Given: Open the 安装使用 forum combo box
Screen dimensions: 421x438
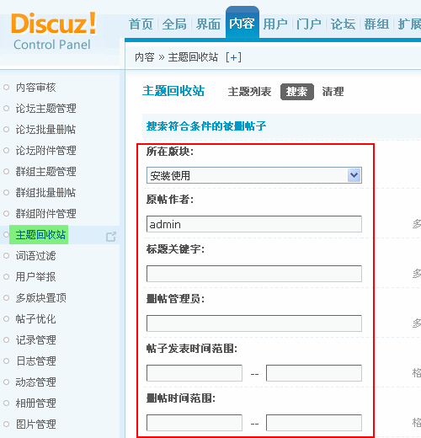Looking at the screenshot, I should point(254,175).
